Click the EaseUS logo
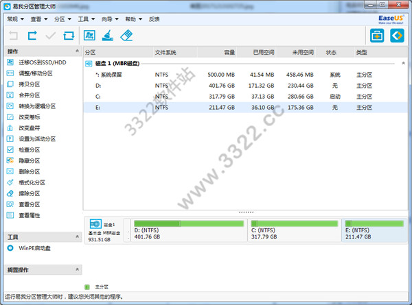412x305 pixels. click(x=391, y=19)
